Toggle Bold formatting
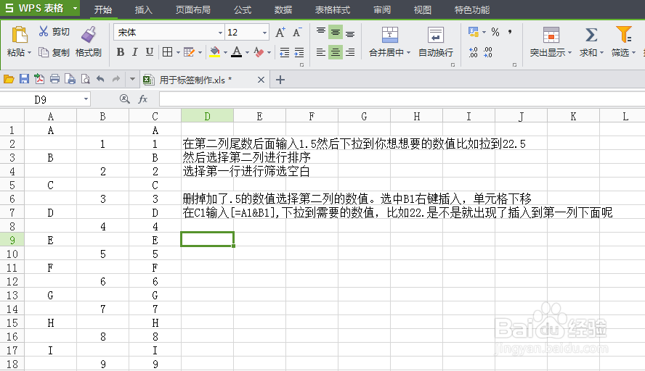 coord(120,52)
